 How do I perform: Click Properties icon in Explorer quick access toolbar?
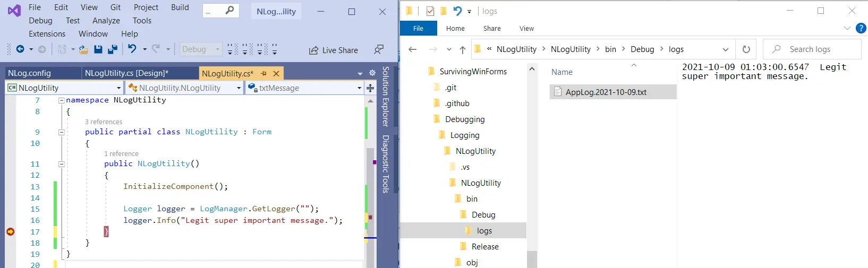pyautogui.click(x=430, y=11)
